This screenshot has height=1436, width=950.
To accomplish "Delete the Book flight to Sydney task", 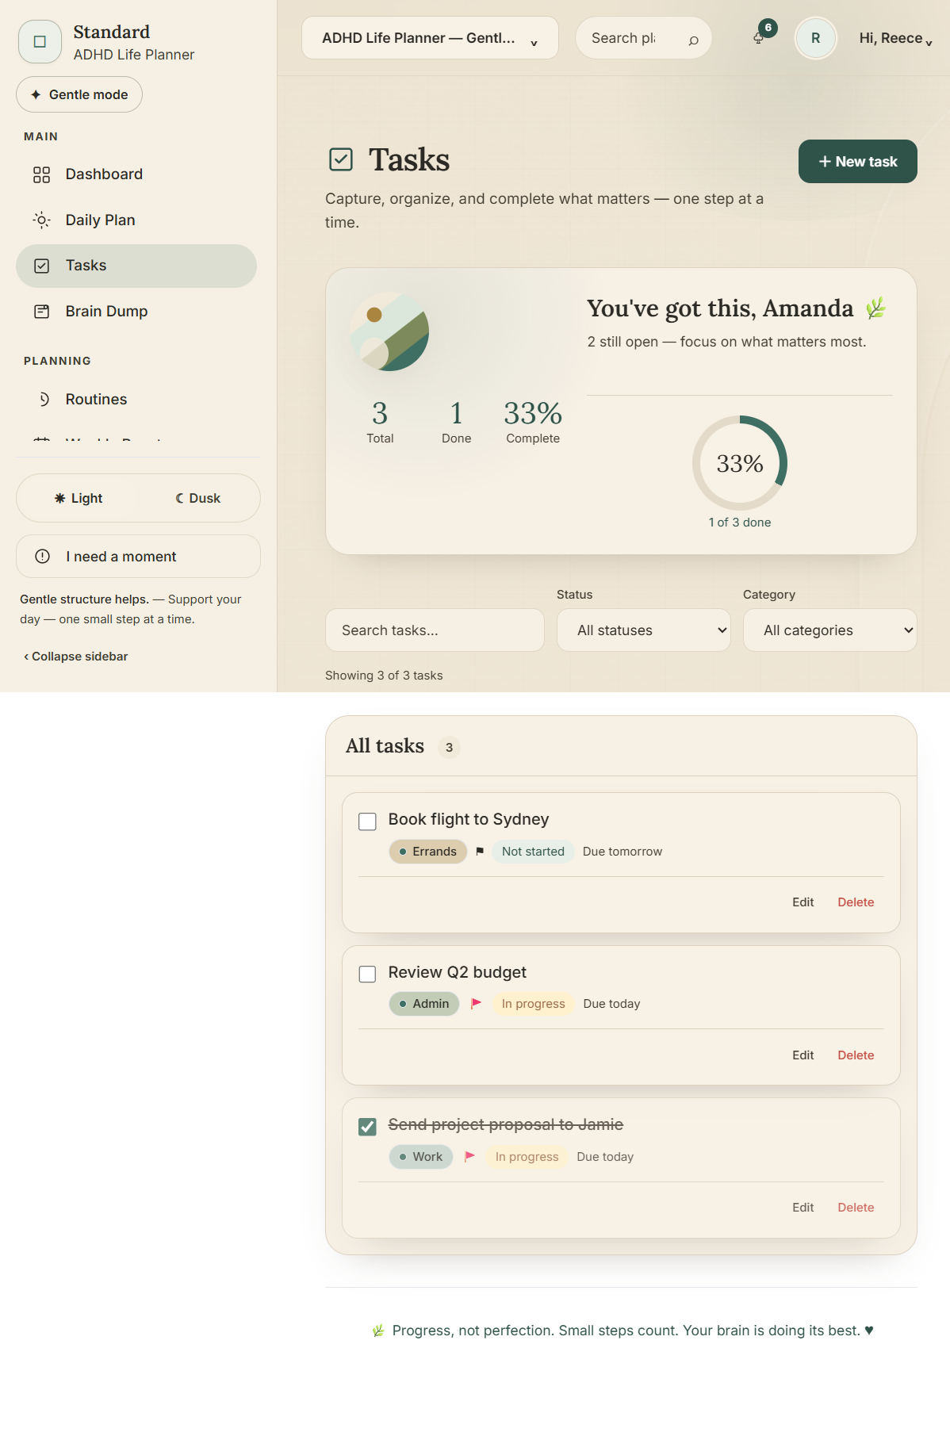I will pyautogui.click(x=856, y=902).
